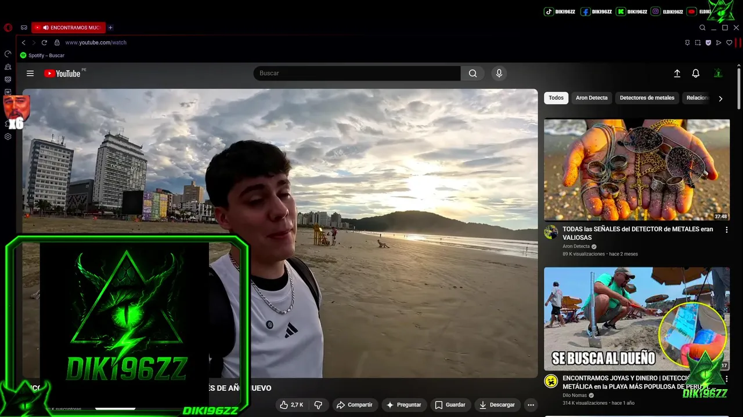Select Detectores de metales chip
Image resolution: width=743 pixels, height=417 pixels.
point(647,98)
